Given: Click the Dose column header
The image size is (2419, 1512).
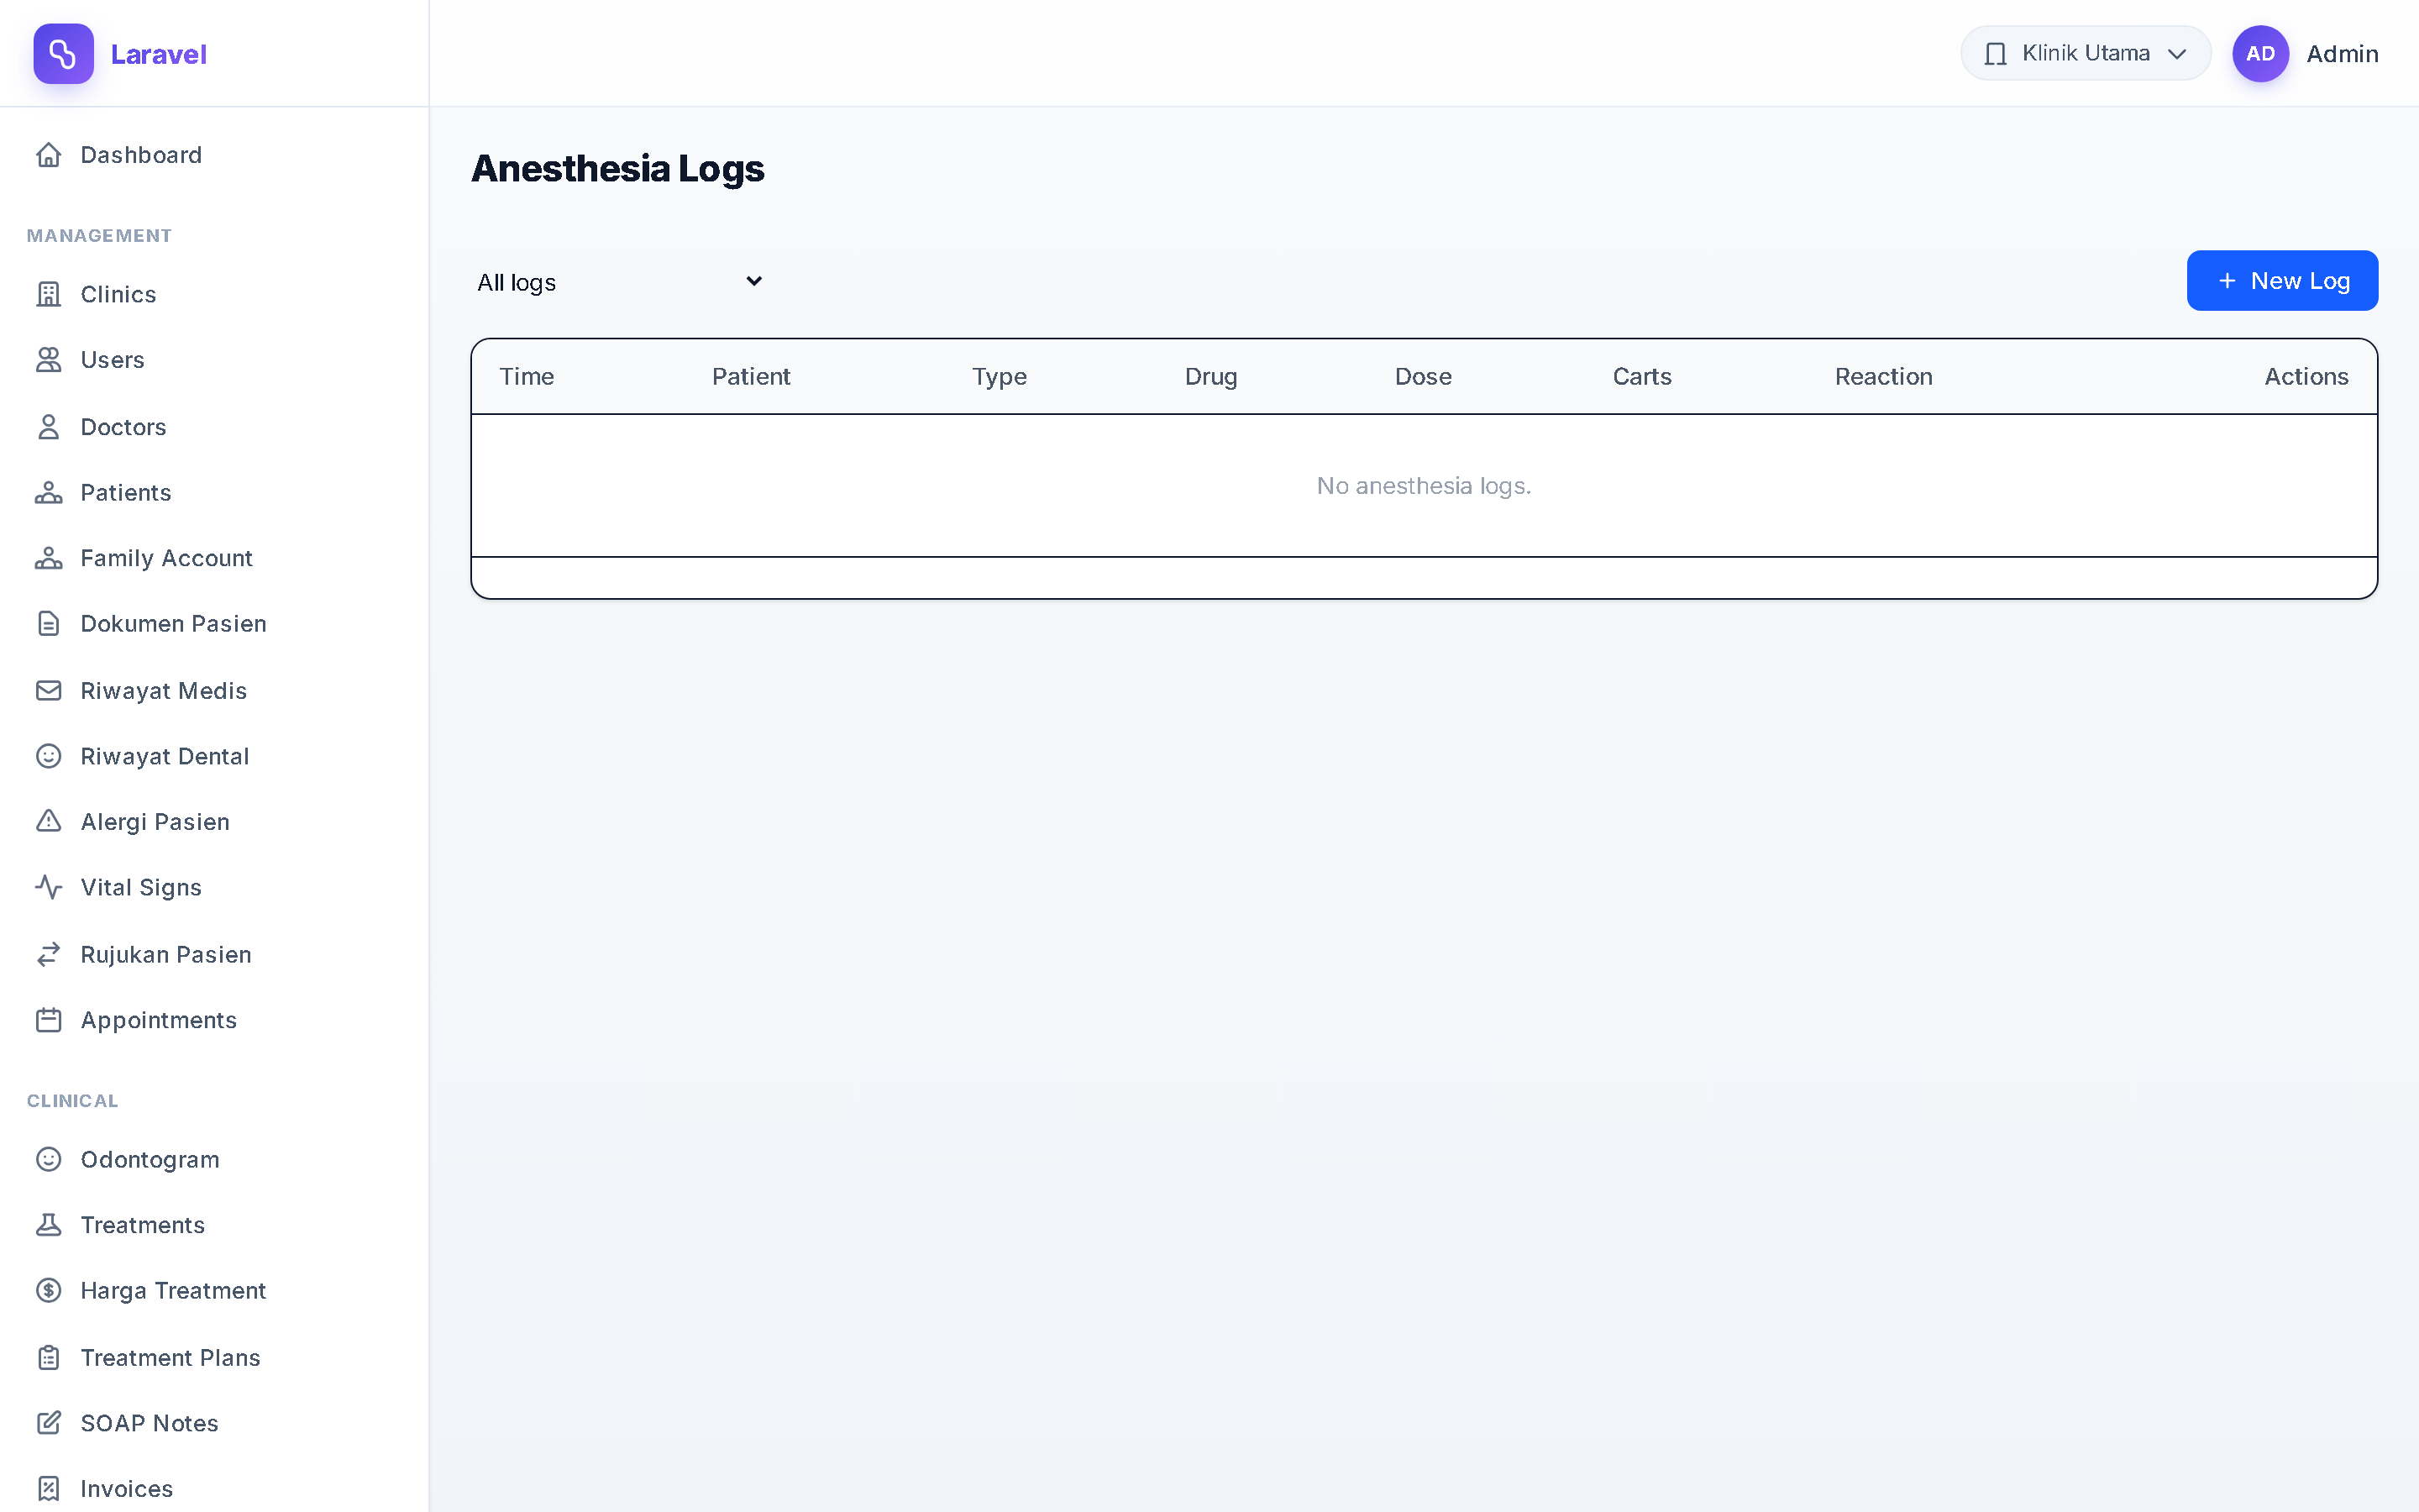Looking at the screenshot, I should [x=1424, y=377].
